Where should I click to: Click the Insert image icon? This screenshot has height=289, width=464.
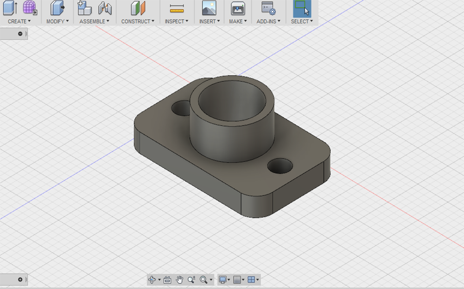click(x=209, y=8)
